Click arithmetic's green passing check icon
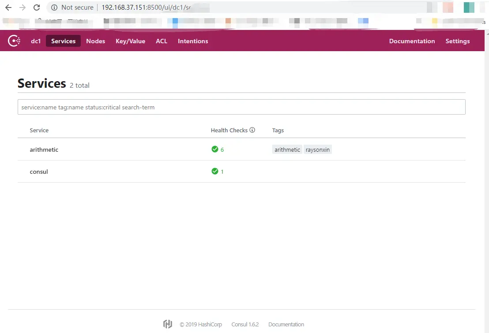This screenshot has width=489, height=333. 215,150
